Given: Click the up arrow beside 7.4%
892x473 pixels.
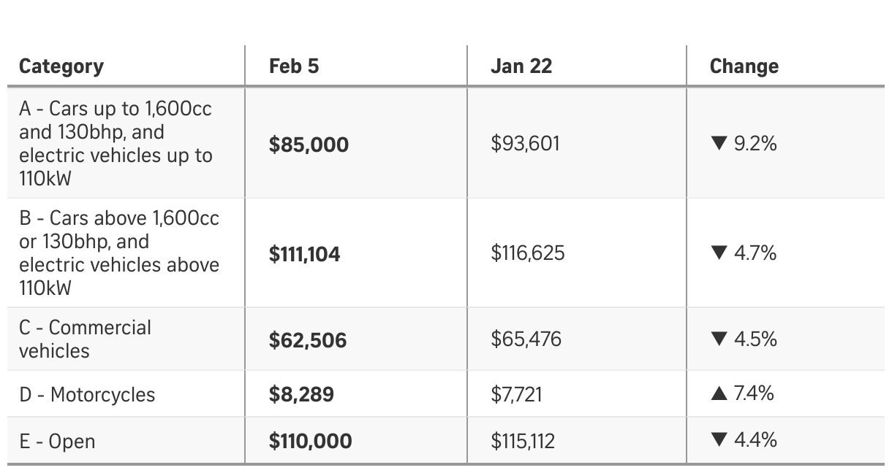Looking at the screenshot, I should [719, 394].
